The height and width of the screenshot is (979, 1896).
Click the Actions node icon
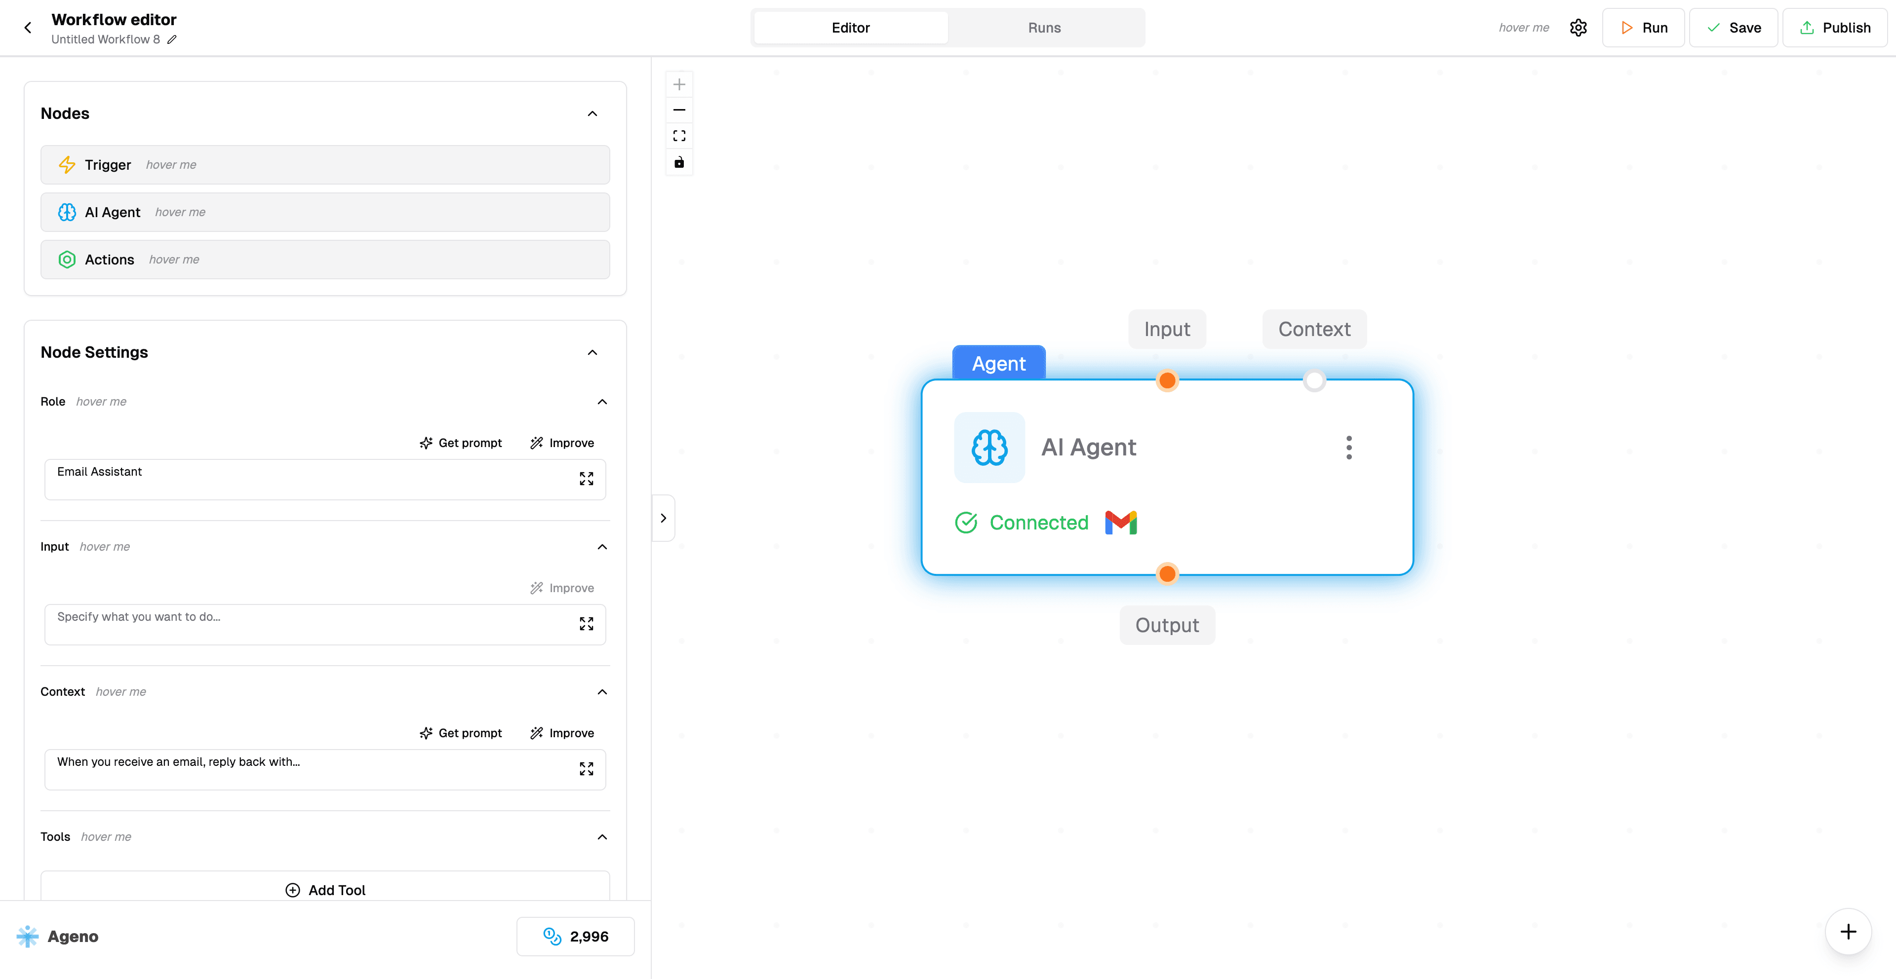(x=67, y=260)
